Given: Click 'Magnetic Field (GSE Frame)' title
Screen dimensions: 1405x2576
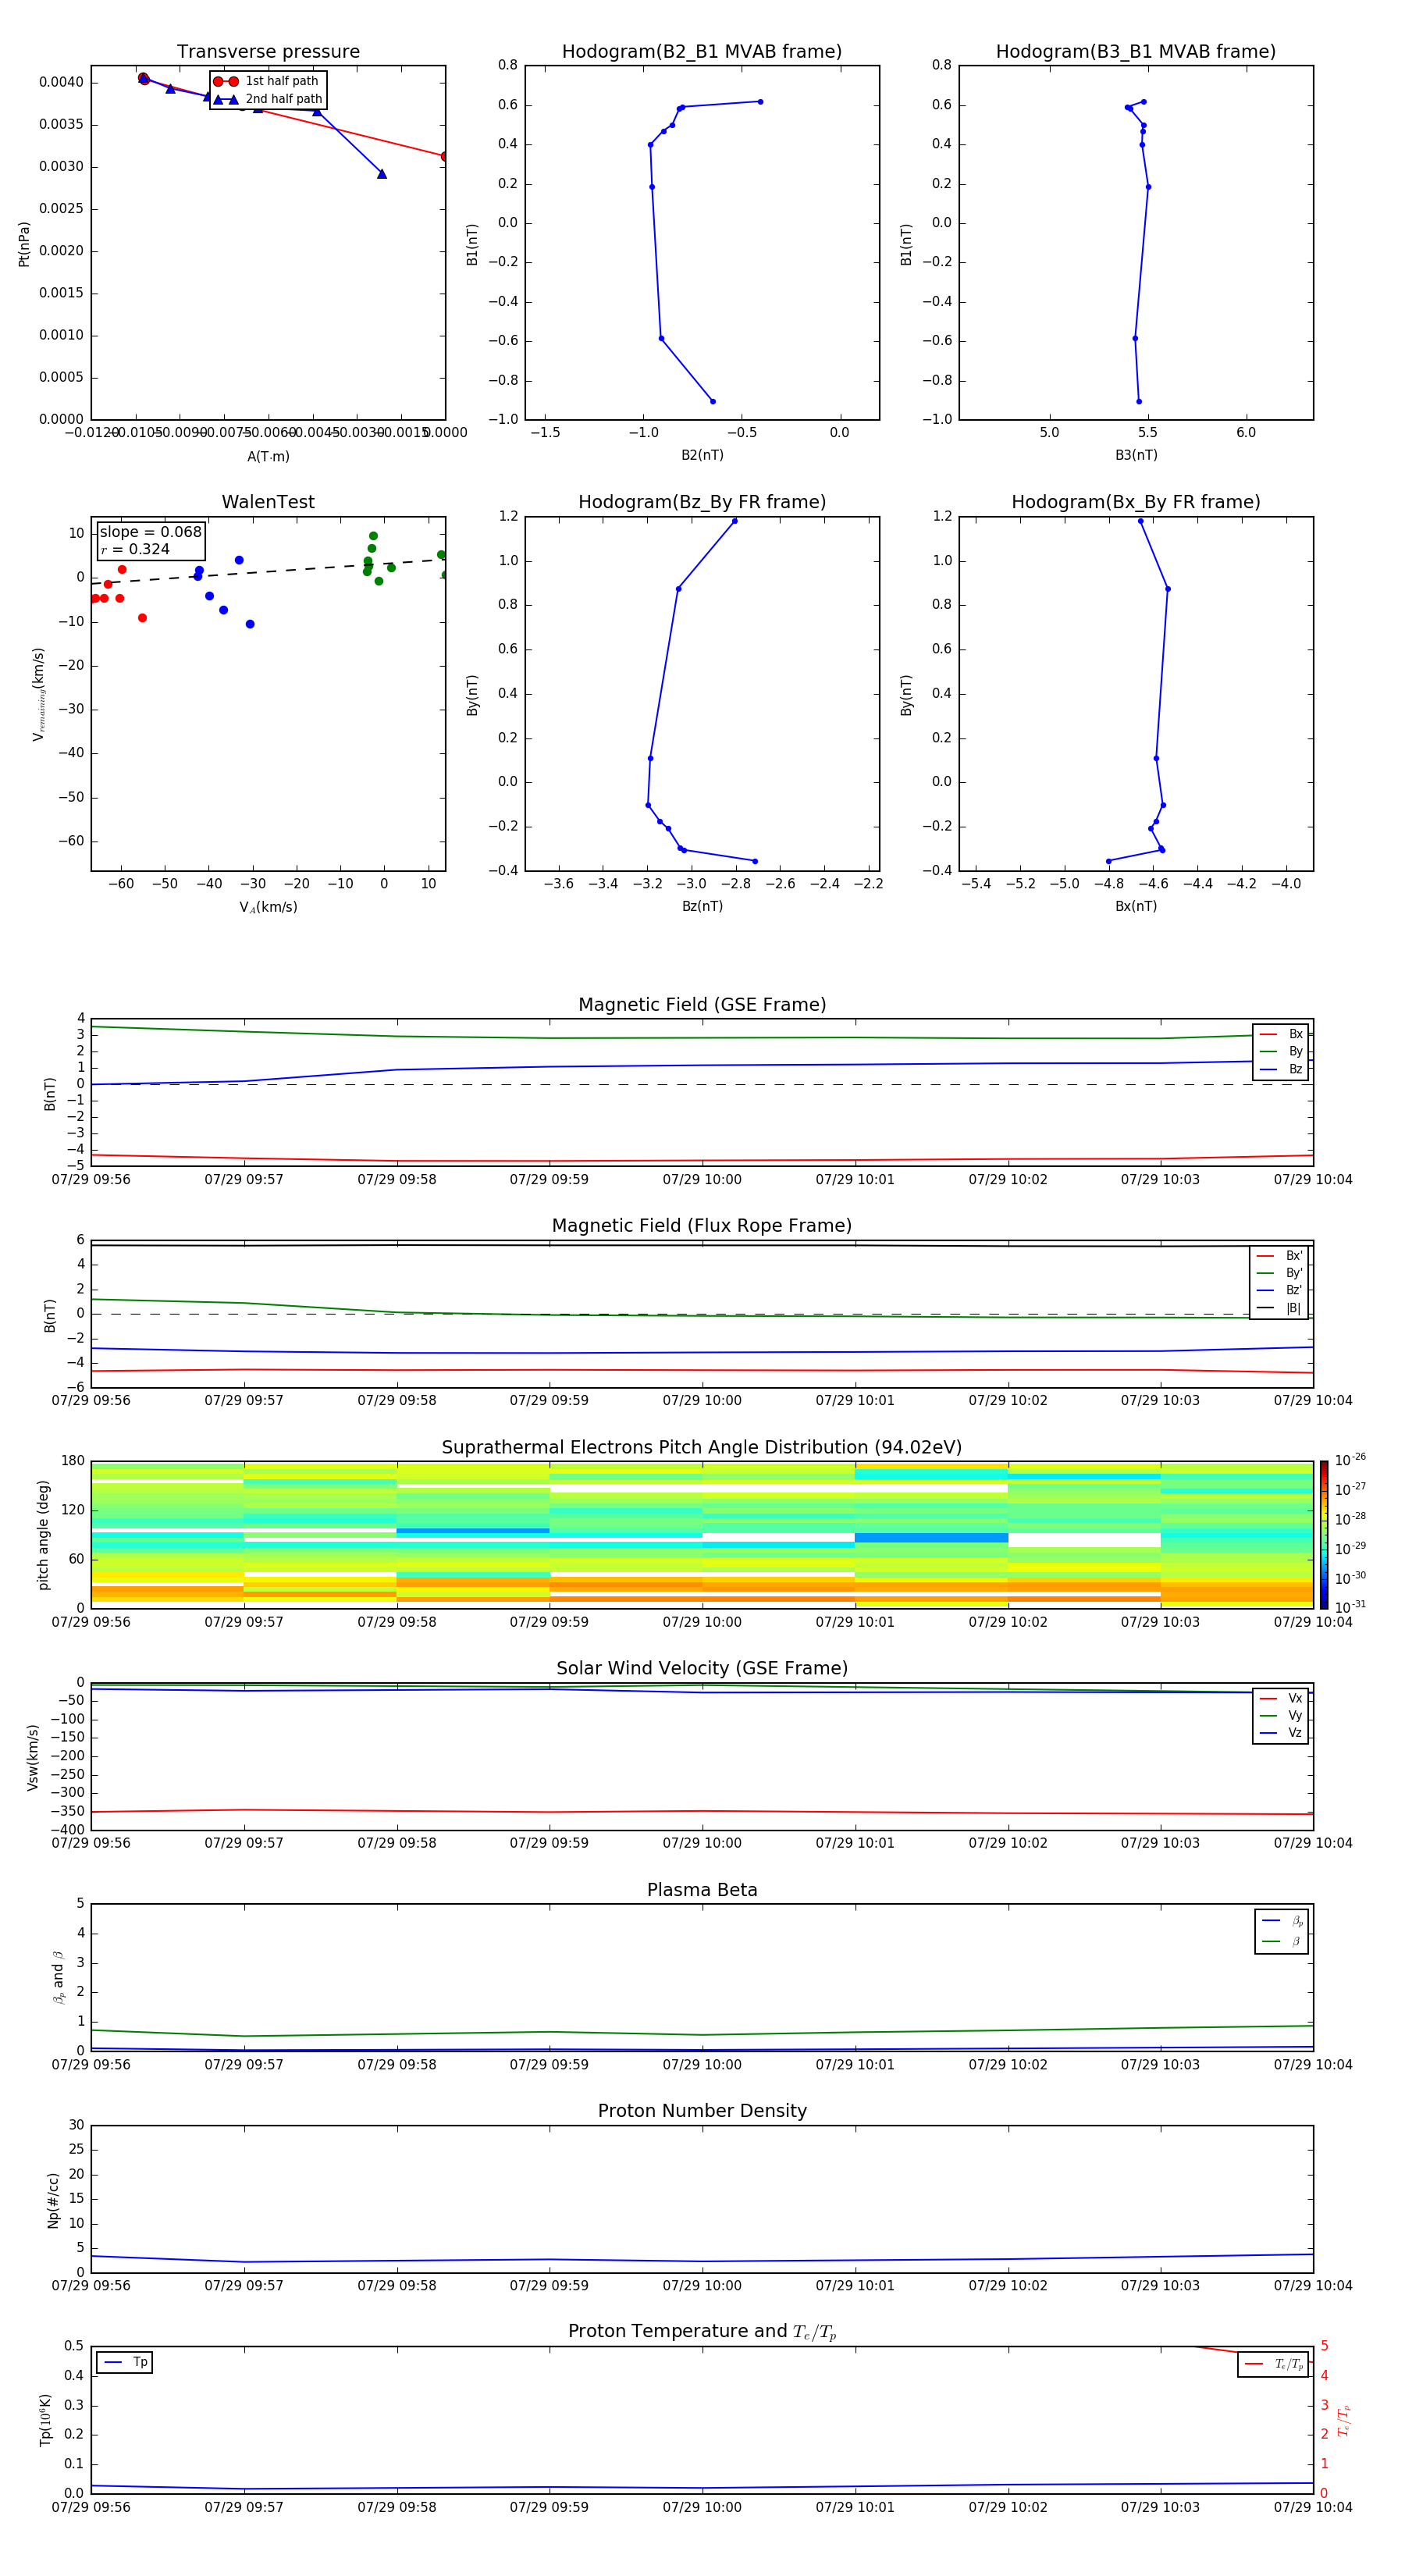Looking at the screenshot, I should click(x=702, y=1005).
